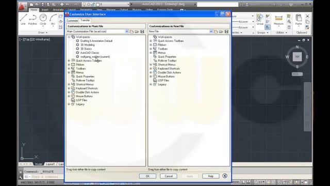Image resolution: width=330 pixels, height=186 pixels.
Task: Expand Quick Access Toolbars in New File
Action: 151,41
